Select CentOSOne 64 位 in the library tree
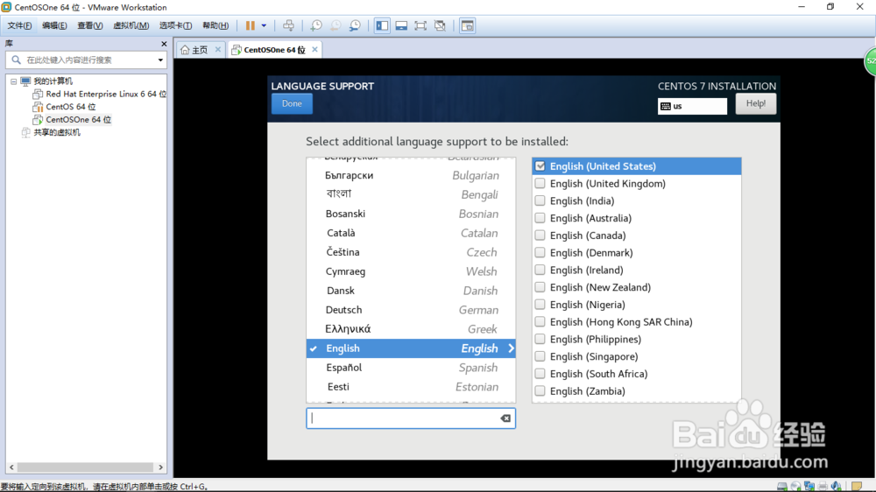876x492 pixels. click(x=78, y=120)
